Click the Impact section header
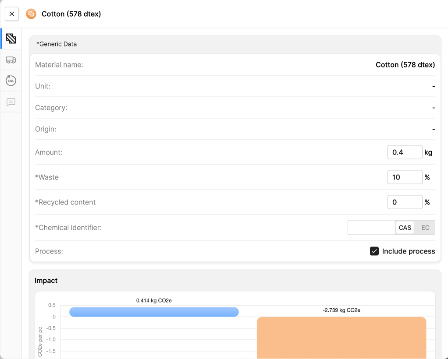The image size is (448, 359). point(46,280)
